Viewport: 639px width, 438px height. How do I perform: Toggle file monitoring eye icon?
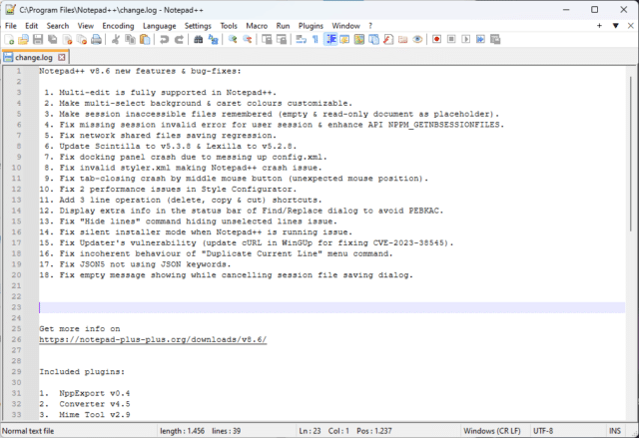[x=417, y=40]
